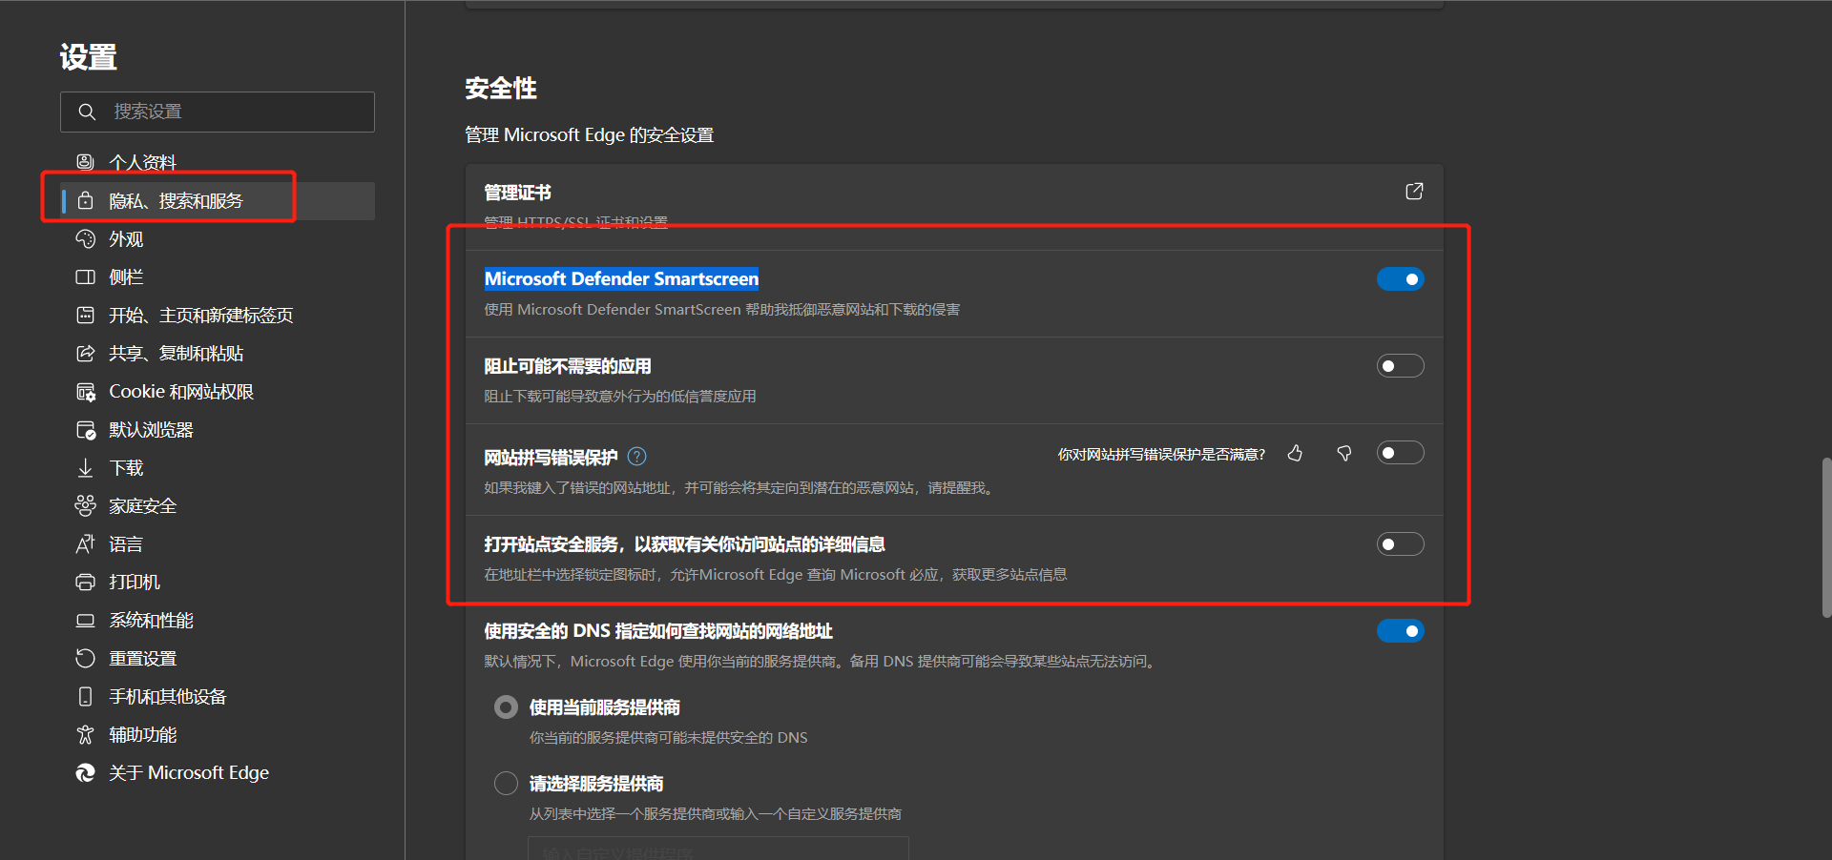The width and height of the screenshot is (1832, 860).
Task: Click the 默认浏览器 icon
Action: [x=85, y=429]
